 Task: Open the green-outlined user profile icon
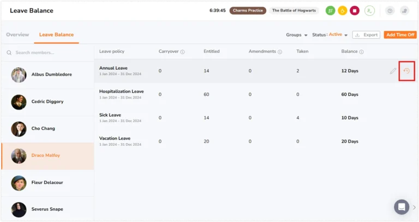pyautogui.click(x=369, y=11)
